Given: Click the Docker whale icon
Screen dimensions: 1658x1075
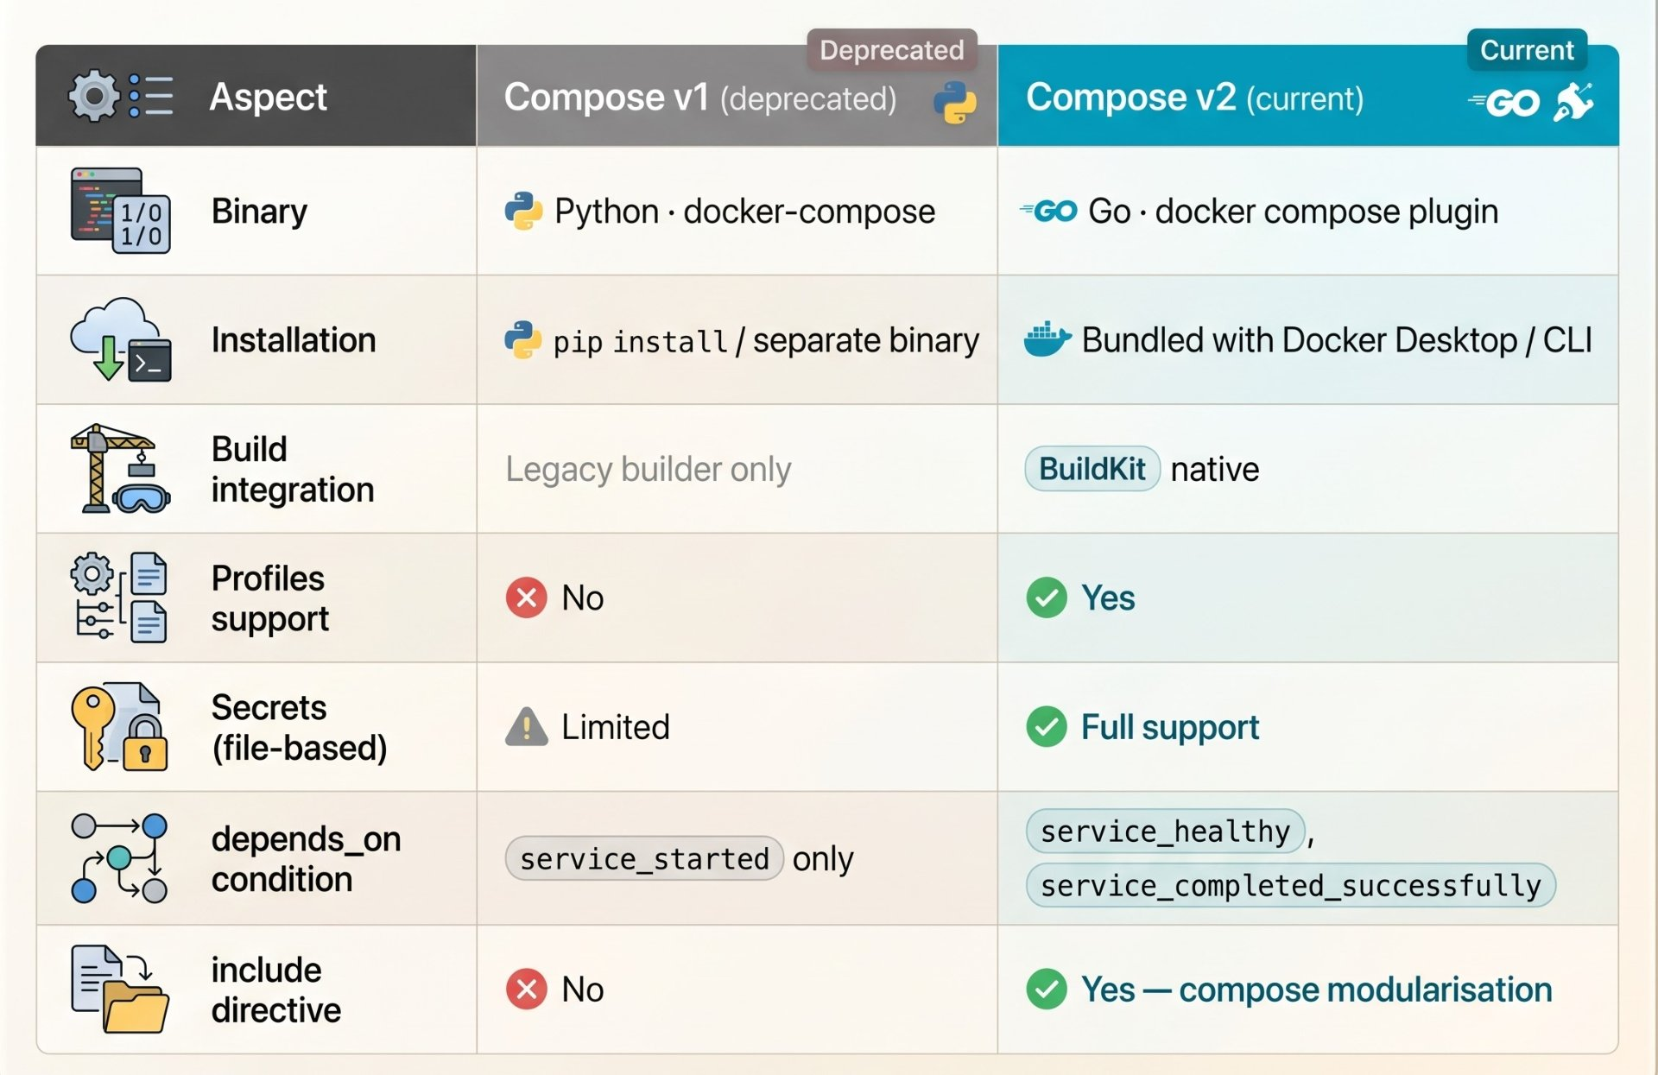Looking at the screenshot, I should (x=1047, y=339).
